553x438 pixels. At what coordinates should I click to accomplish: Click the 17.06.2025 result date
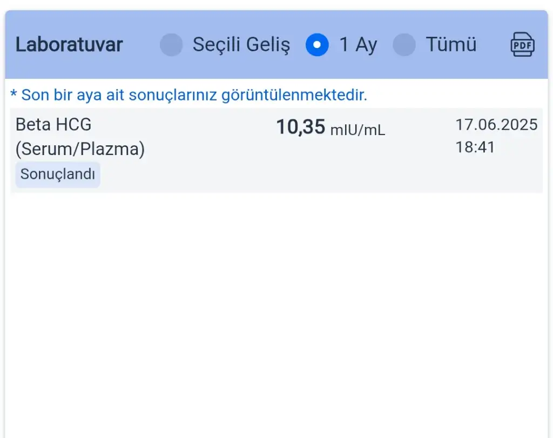[x=496, y=125]
